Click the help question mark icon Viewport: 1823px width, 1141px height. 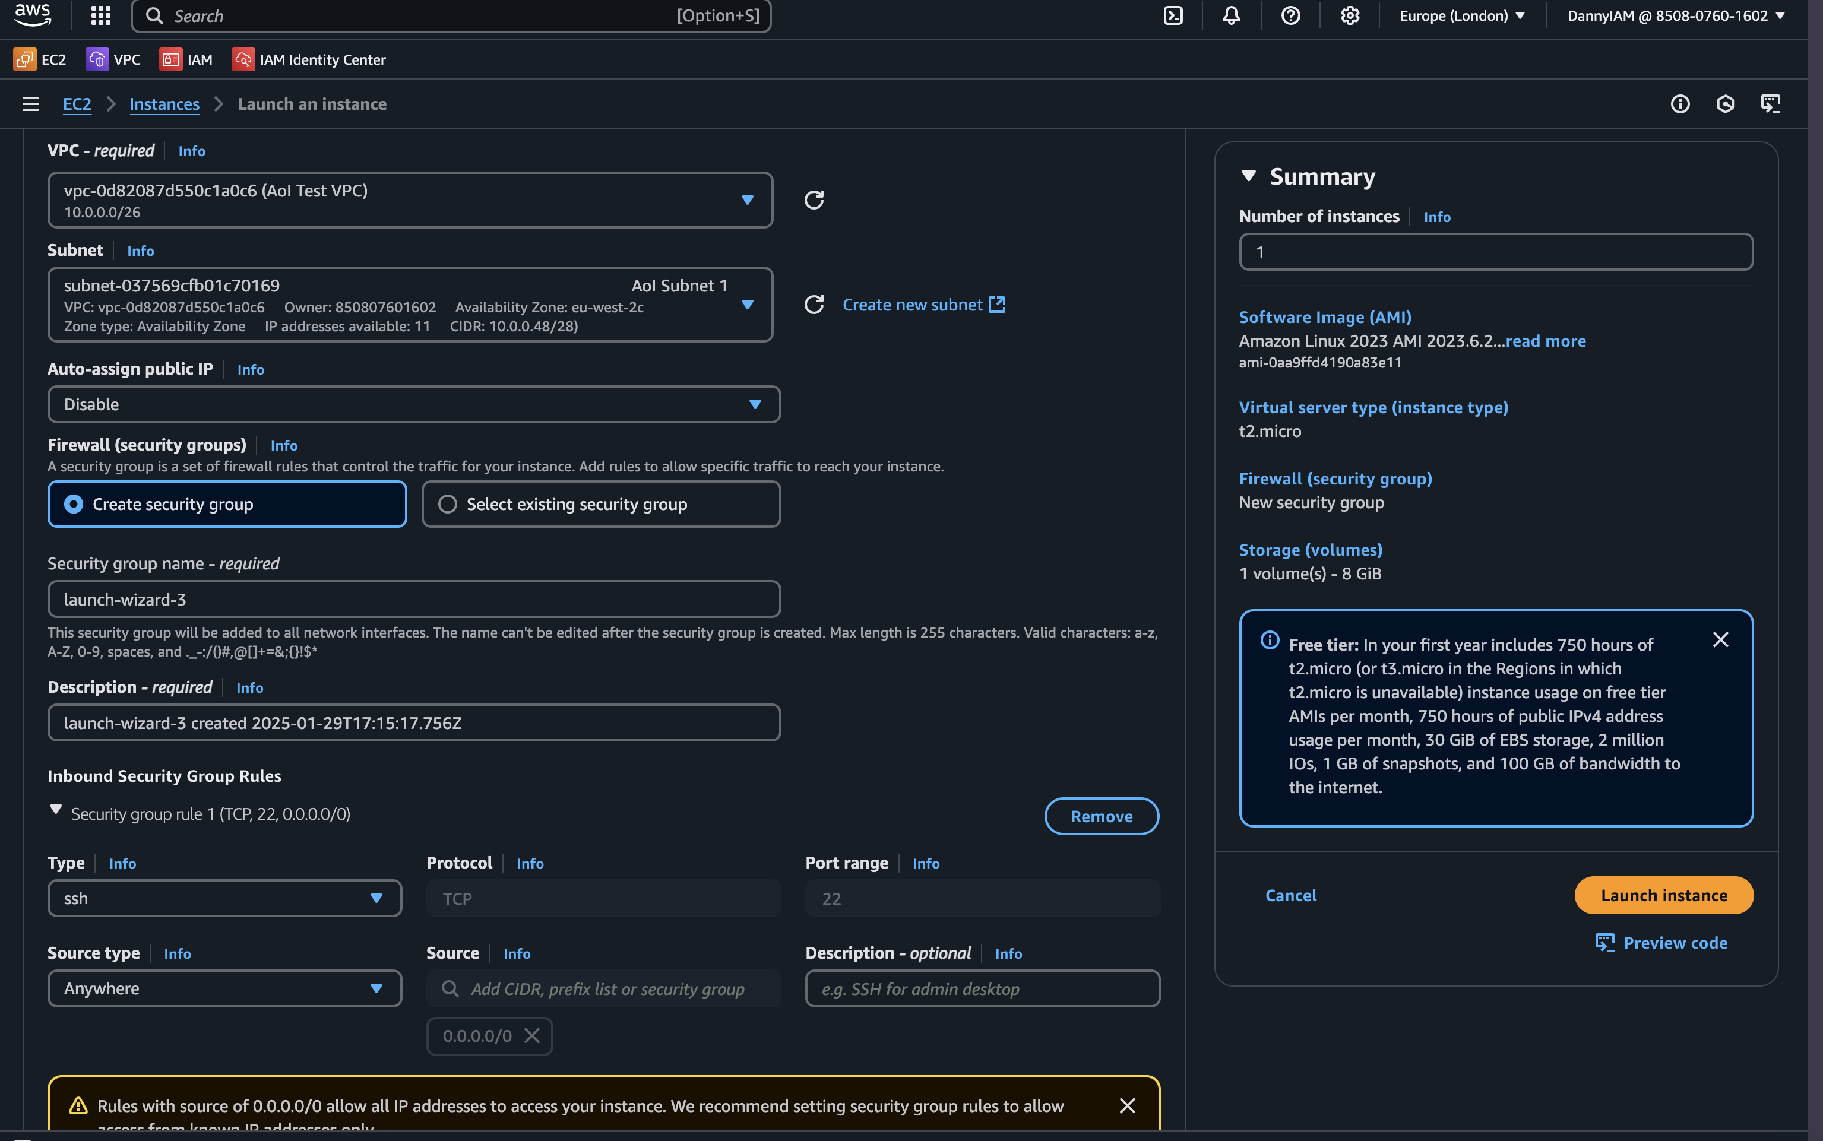tap(1290, 16)
